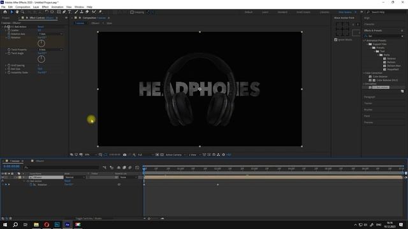Select the Zoom magnifier tool
The image size is (408, 229).
23,12
